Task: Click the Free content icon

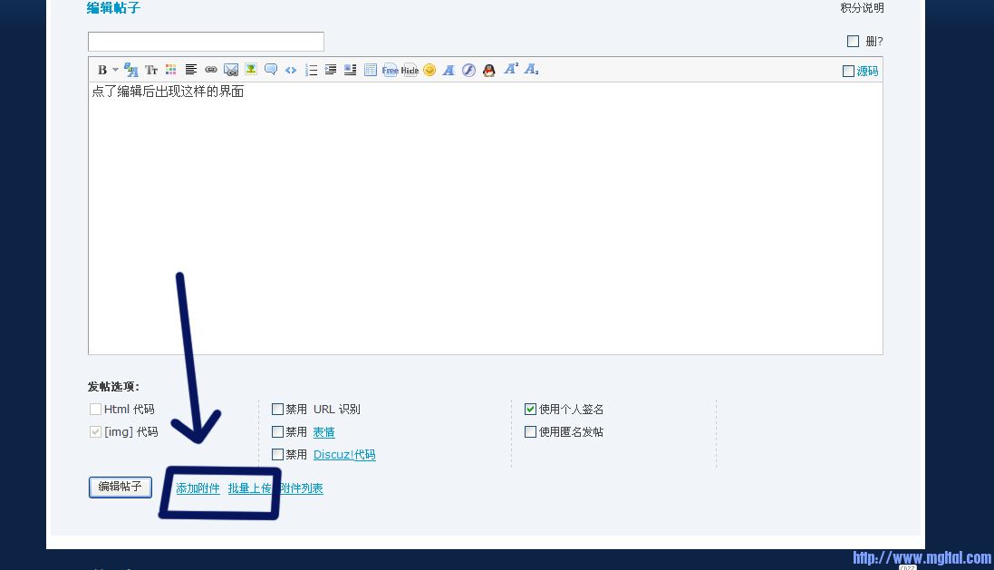Action: pyautogui.click(x=390, y=70)
